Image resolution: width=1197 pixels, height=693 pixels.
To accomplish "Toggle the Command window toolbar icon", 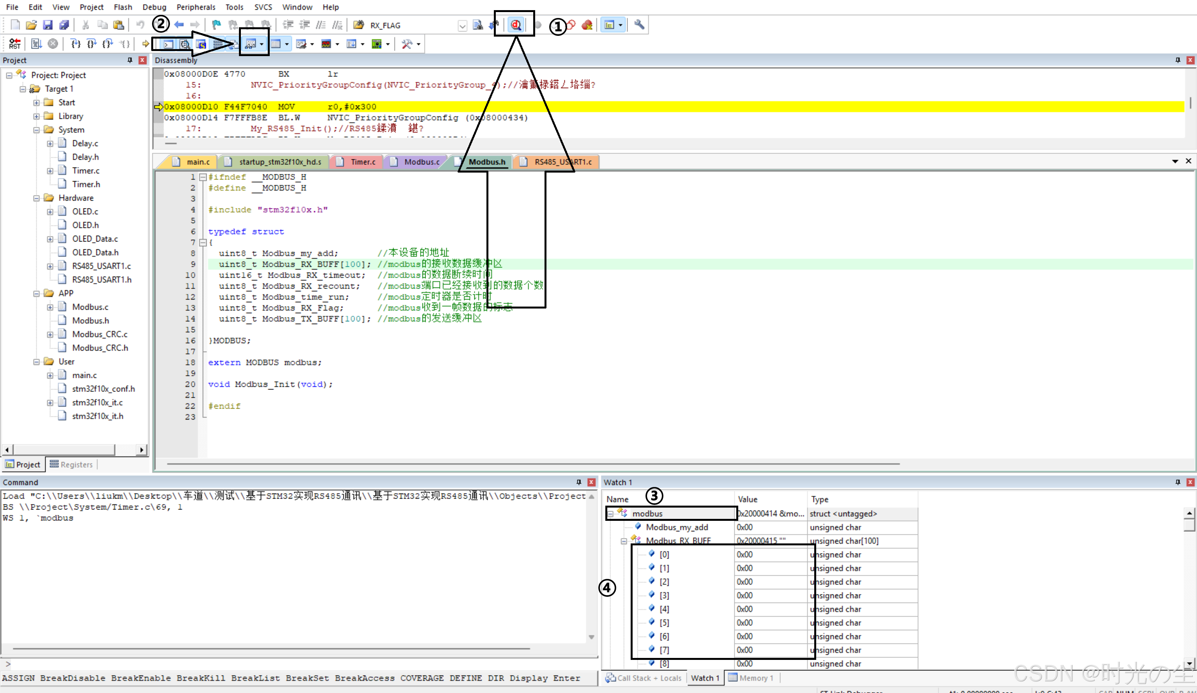I will (168, 45).
